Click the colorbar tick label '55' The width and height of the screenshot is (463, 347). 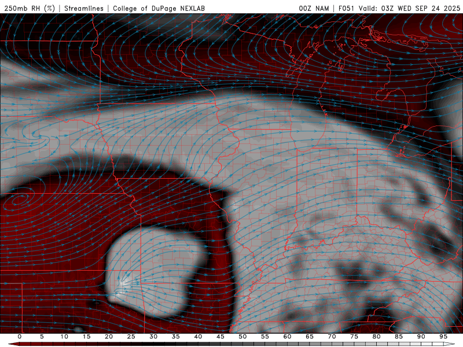pyautogui.click(x=265, y=337)
